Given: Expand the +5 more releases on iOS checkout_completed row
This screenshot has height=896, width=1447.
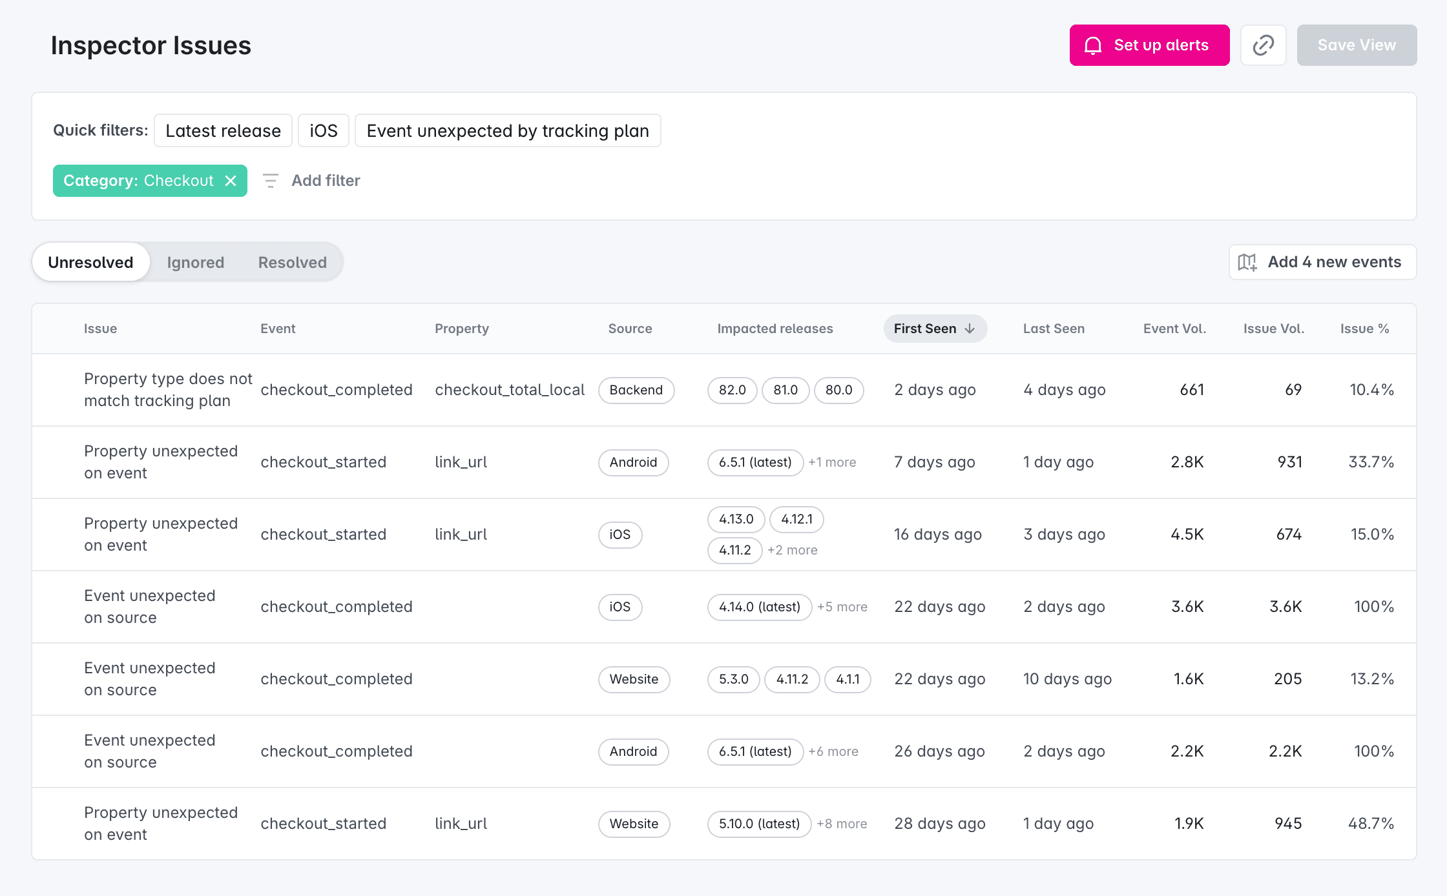Looking at the screenshot, I should [x=840, y=606].
